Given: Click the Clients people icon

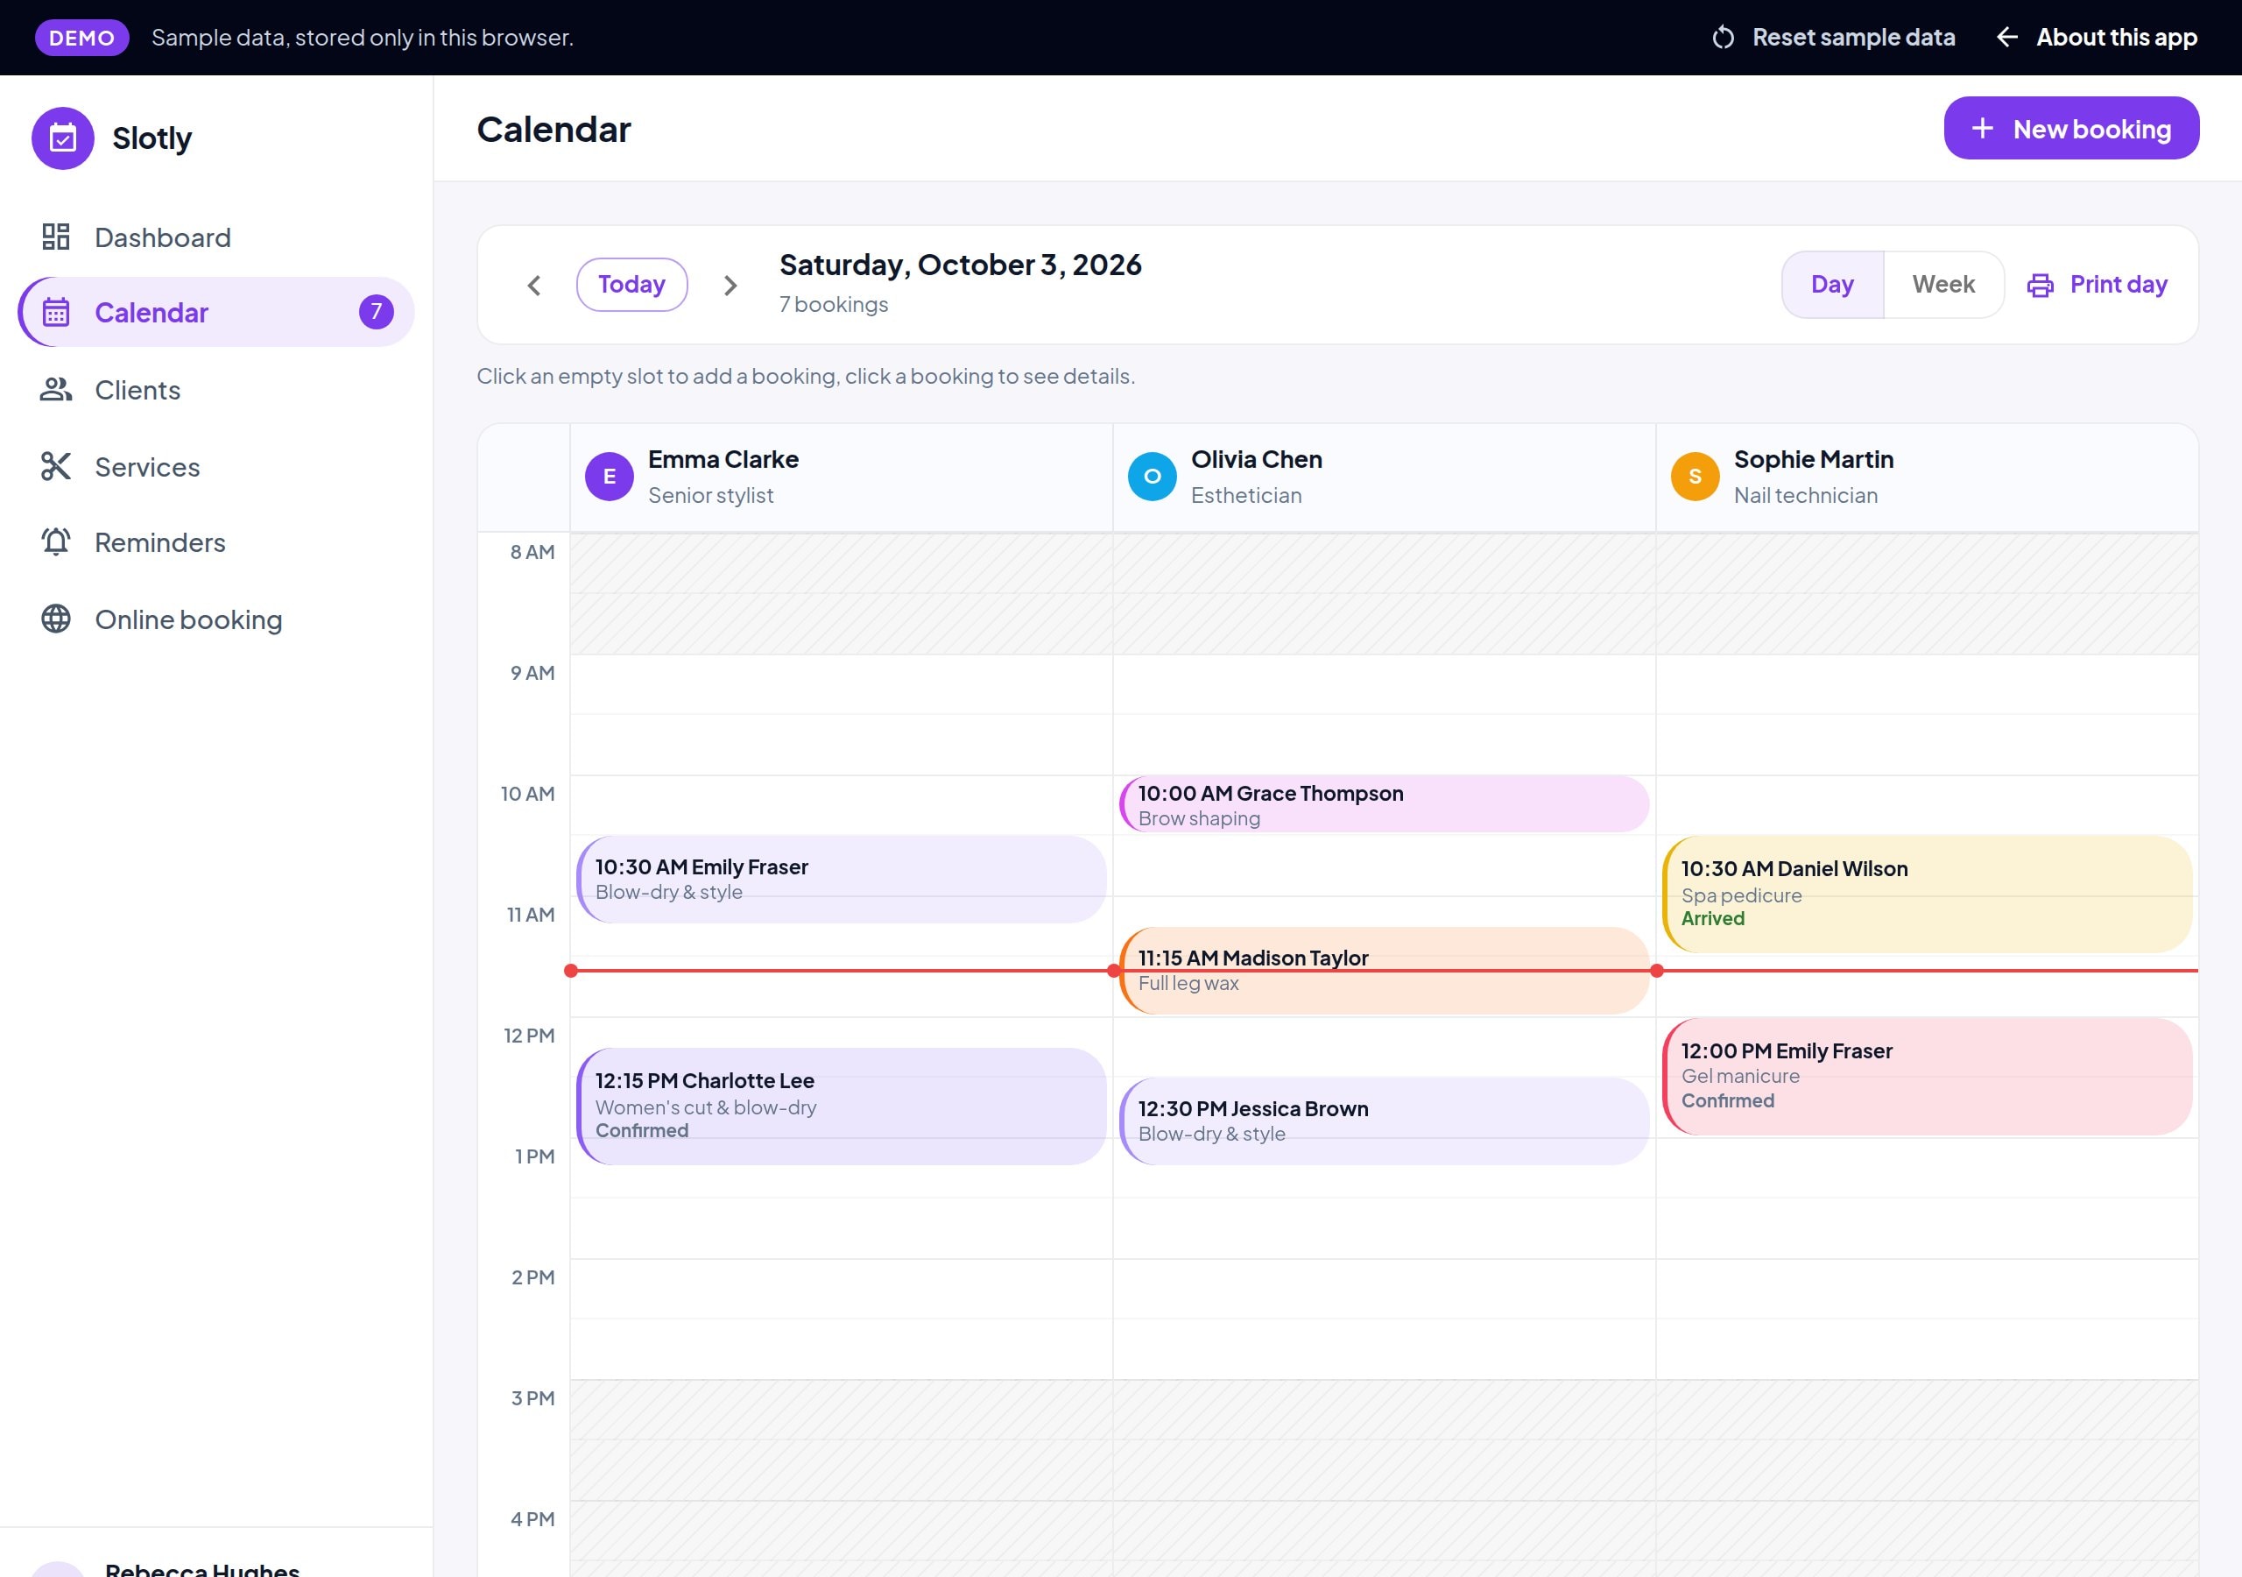Looking at the screenshot, I should coord(56,390).
